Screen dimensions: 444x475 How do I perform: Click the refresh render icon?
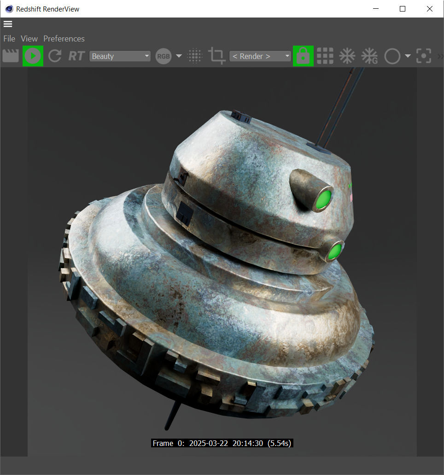(x=55, y=56)
